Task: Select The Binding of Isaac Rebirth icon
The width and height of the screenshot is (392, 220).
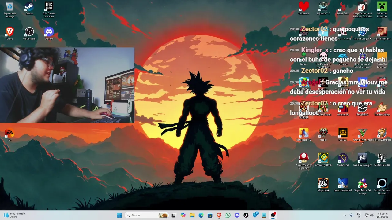Action: [x=323, y=60]
